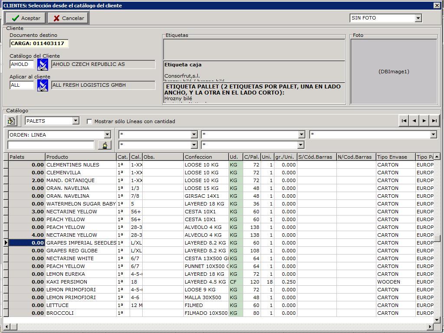Screen dimensions: 444x333
Task: Click the Cancelar button
Action: [69, 18]
